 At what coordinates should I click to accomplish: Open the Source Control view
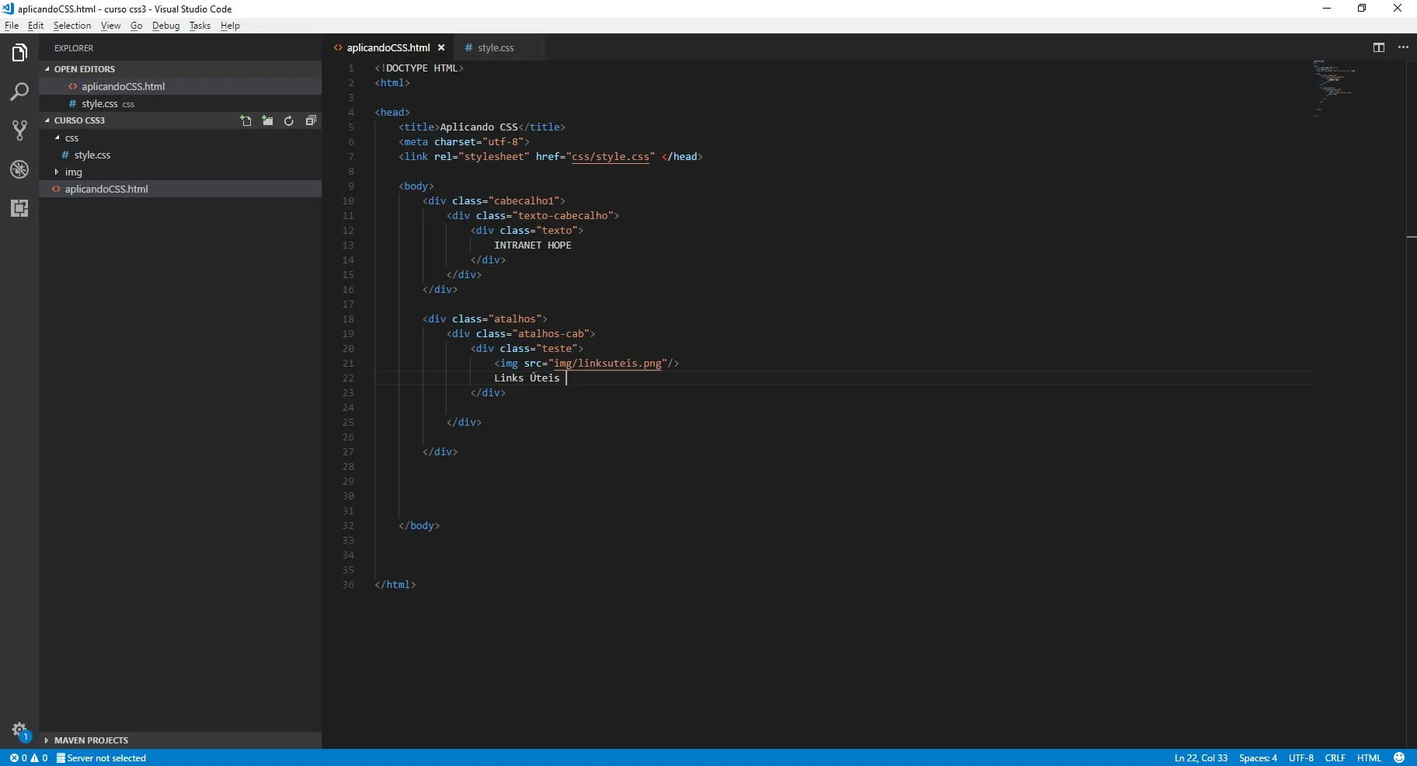(19, 131)
